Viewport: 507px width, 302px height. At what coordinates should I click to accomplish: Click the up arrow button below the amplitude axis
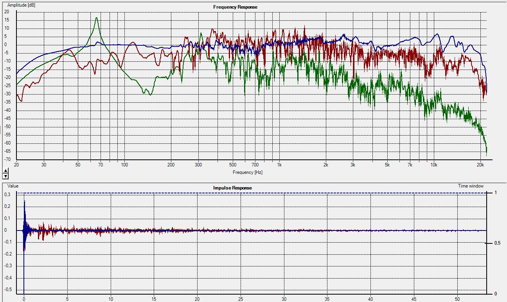click(x=5, y=171)
